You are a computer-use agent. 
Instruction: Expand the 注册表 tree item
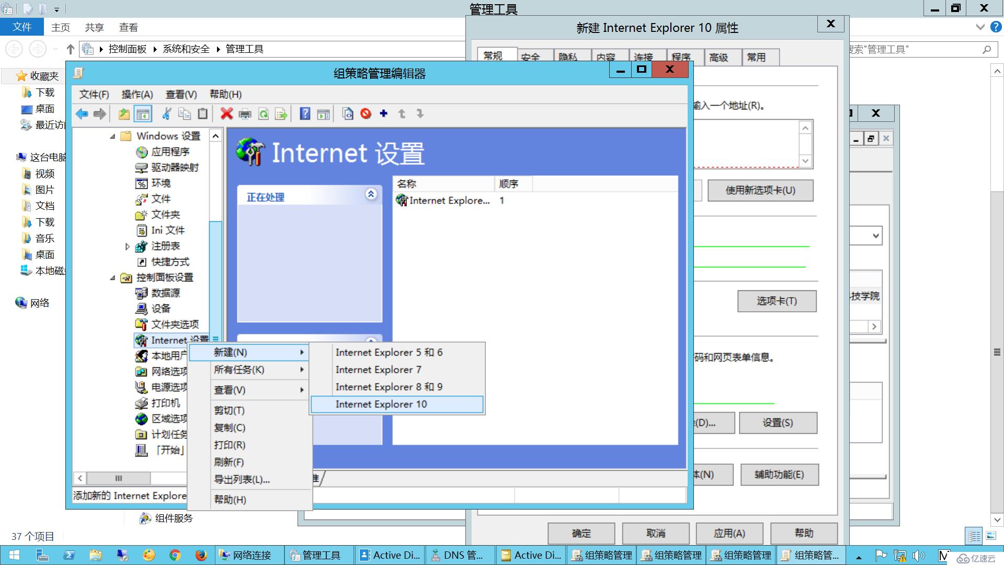tap(126, 245)
